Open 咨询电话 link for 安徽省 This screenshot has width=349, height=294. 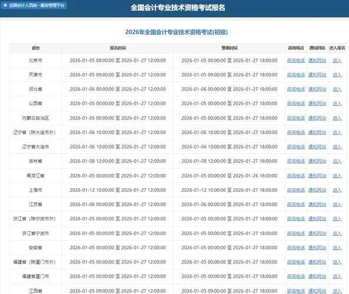coord(296,248)
